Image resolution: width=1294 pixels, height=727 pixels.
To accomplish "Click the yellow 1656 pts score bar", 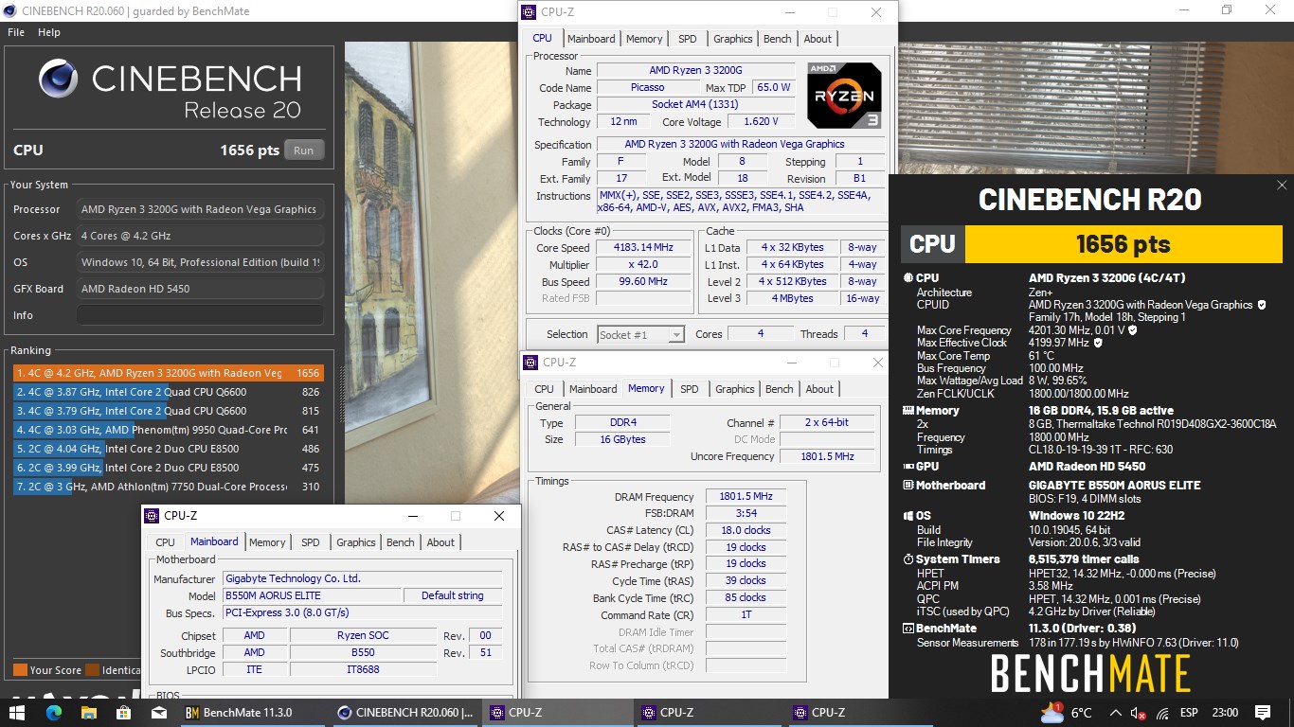I will [1123, 244].
